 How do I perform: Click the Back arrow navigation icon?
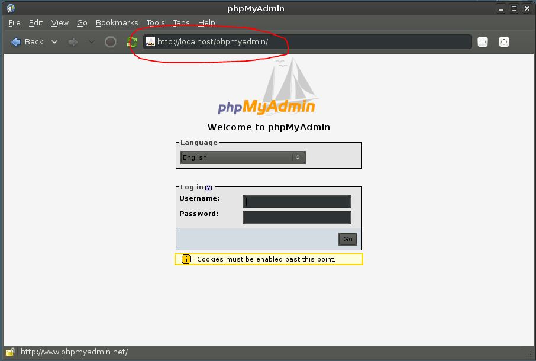(16, 41)
